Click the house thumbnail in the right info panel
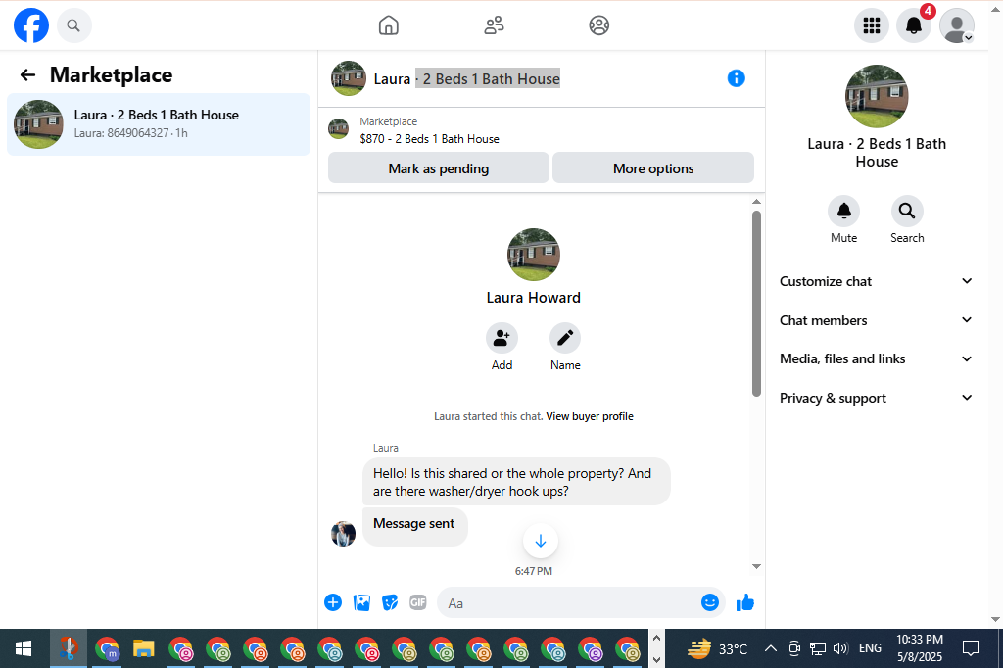 pyautogui.click(x=877, y=96)
